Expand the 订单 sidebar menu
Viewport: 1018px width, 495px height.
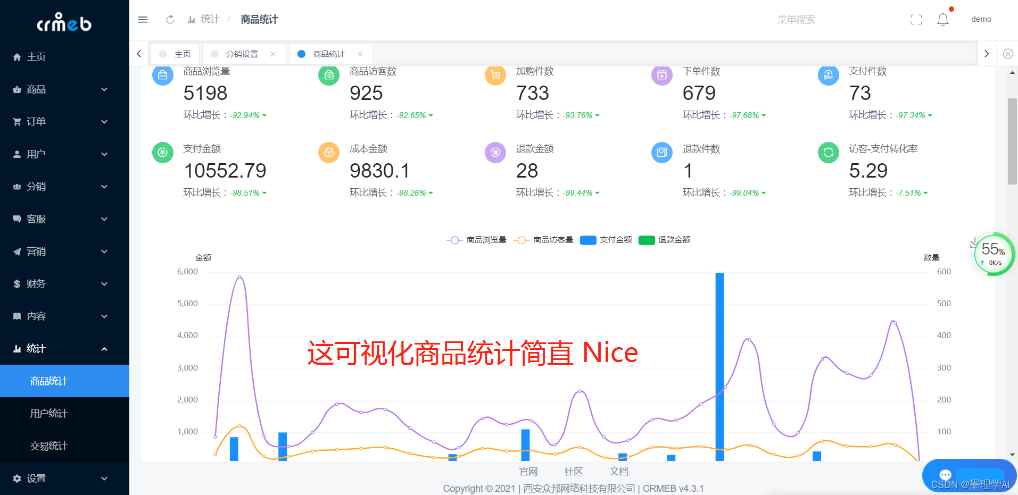[64, 122]
